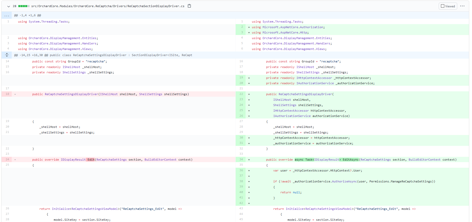The image size is (472, 222).
Task: Select right line number 34
Action: pos(241,159)
